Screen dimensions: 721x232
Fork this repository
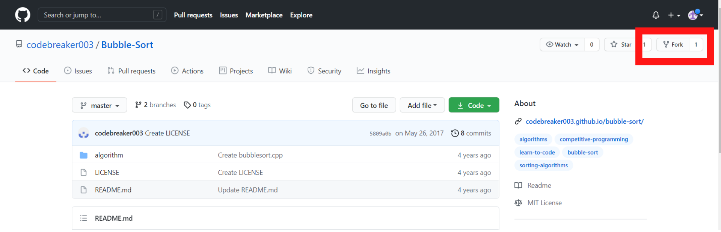tap(673, 44)
